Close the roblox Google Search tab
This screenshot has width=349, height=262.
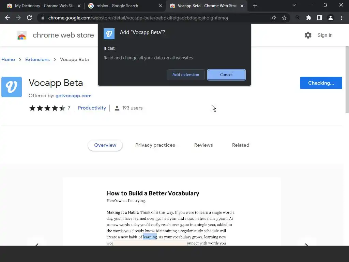161,6
